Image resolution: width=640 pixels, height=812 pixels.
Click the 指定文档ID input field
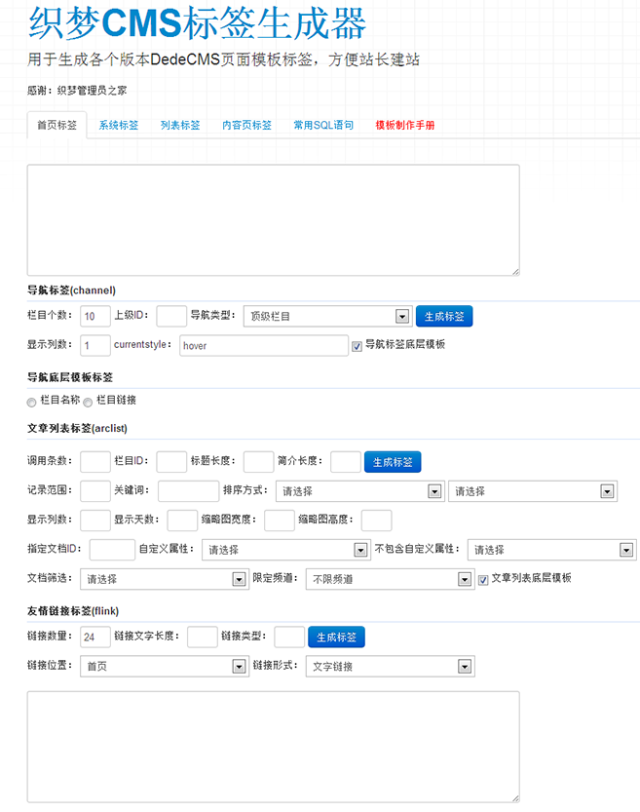click(x=112, y=550)
